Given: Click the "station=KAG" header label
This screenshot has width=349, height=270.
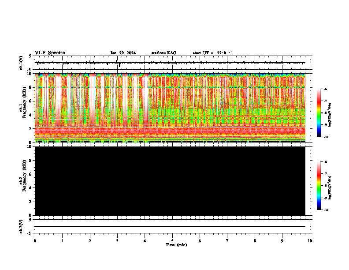Looking at the screenshot, I should (164, 53).
